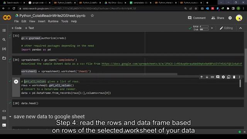Select the data.head() code cell

point(128,103)
